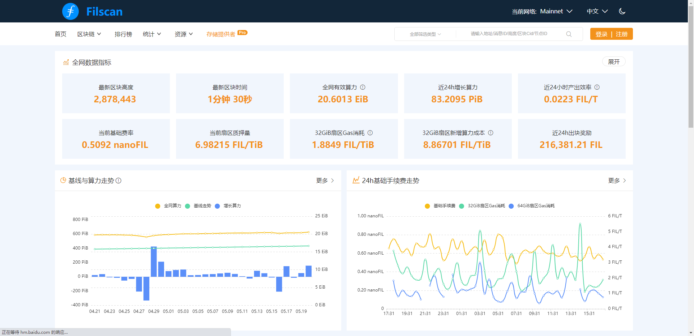
Task: Toggle dark mode moon icon
Action: (x=622, y=11)
